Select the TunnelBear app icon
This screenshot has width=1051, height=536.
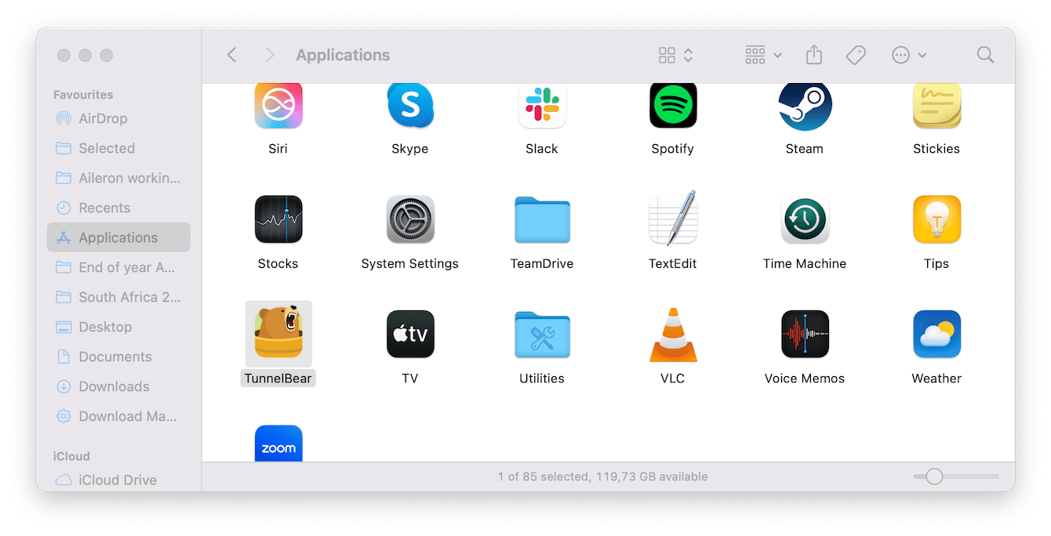click(x=278, y=334)
